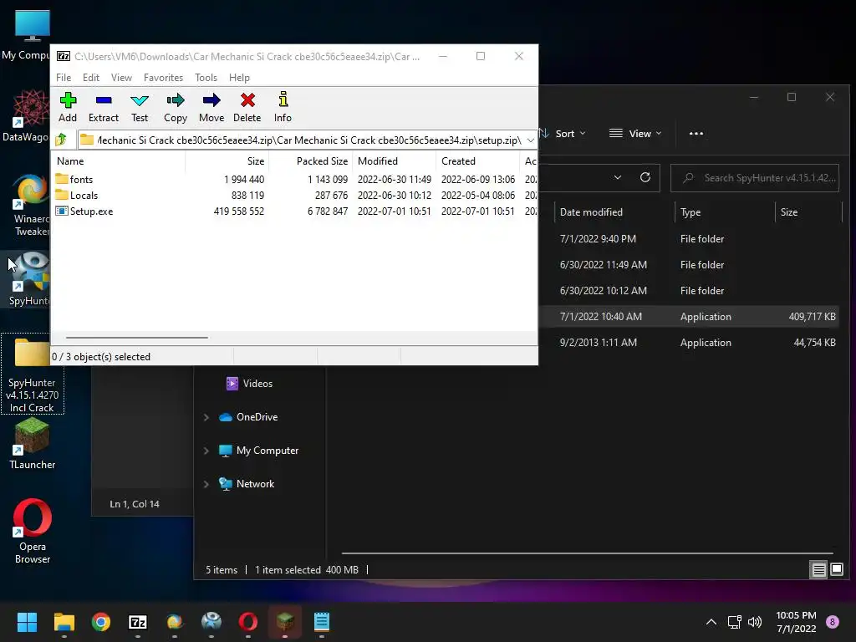The height and width of the screenshot is (642, 856).
Task: Switch Explorer to details view layout
Action: [818, 570]
